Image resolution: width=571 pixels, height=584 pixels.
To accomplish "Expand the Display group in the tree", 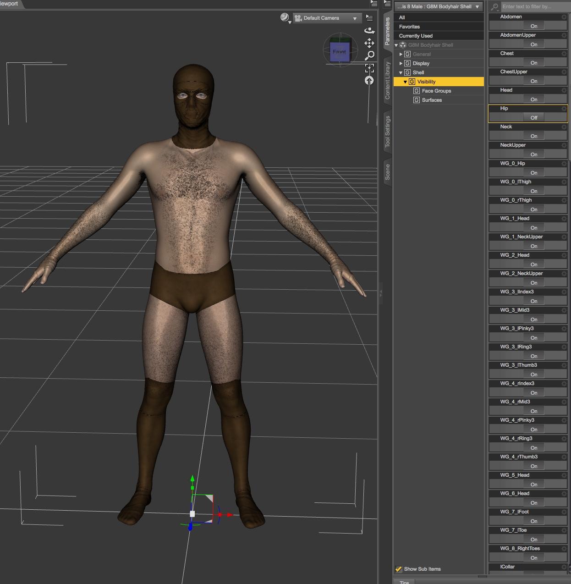I will [401, 63].
